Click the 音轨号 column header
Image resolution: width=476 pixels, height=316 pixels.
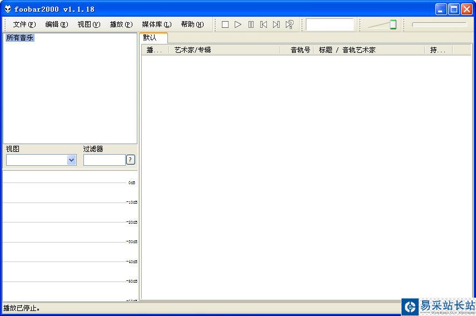tap(297, 50)
